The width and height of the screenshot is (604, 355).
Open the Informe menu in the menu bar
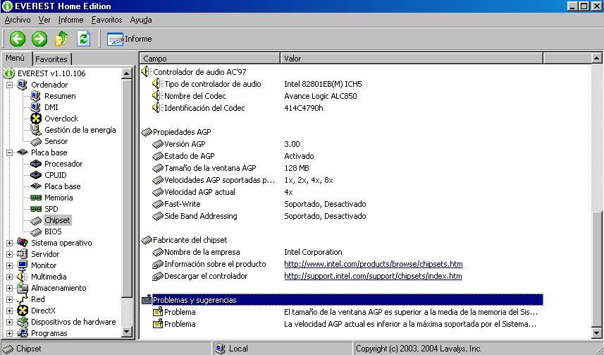tap(71, 20)
